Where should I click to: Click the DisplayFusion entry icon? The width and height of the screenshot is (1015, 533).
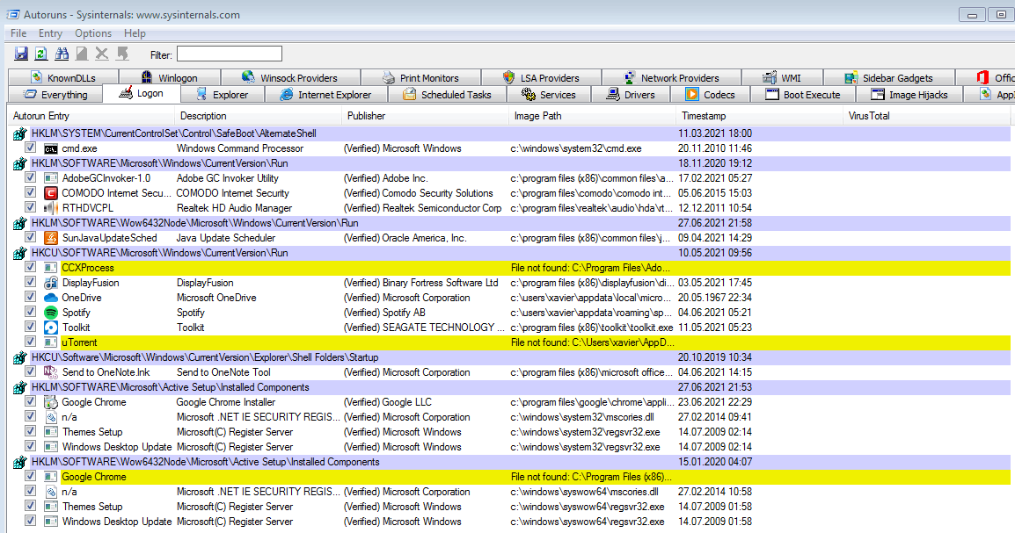(x=50, y=283)
